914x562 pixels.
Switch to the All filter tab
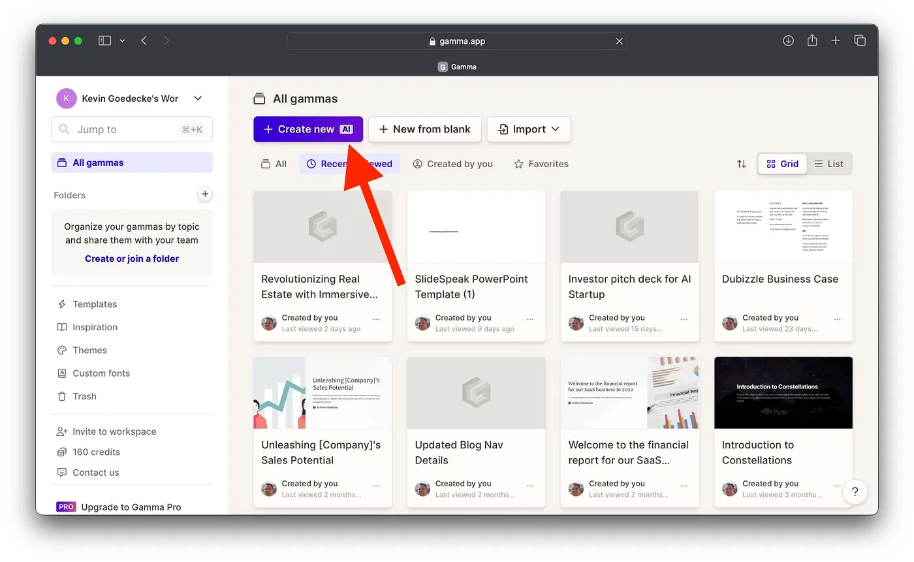(x=274, y=164)
